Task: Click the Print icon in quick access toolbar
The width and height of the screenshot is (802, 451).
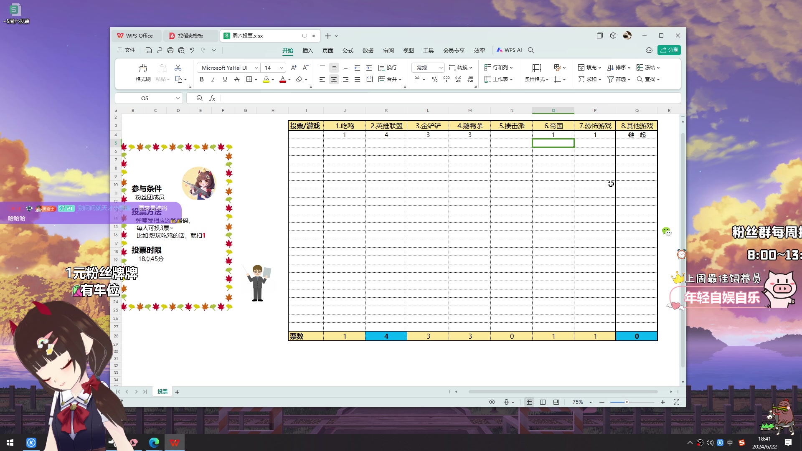Action: tap(170, 50)
